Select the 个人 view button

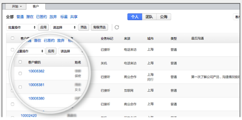135,17
